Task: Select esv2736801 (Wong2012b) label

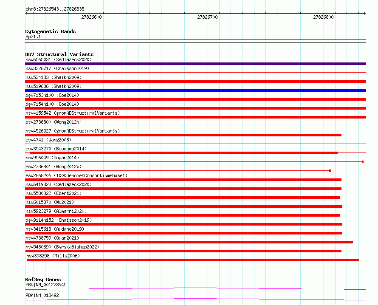Action: click(54, 167)
